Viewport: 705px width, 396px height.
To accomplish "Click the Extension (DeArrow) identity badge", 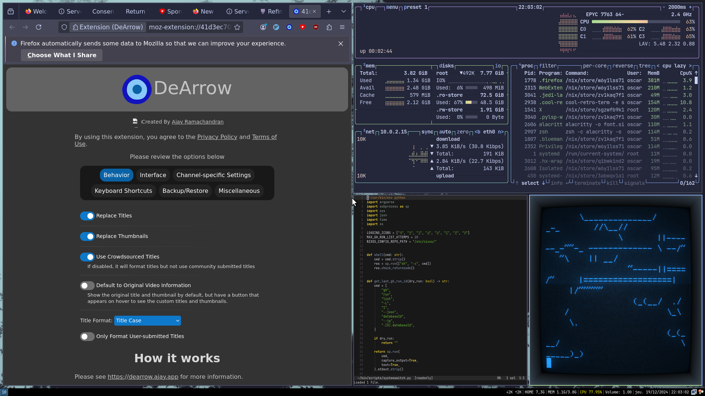I will click(x=108, y=27).
